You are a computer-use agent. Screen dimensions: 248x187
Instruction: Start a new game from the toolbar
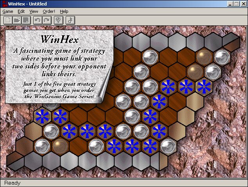pos(8,20)
